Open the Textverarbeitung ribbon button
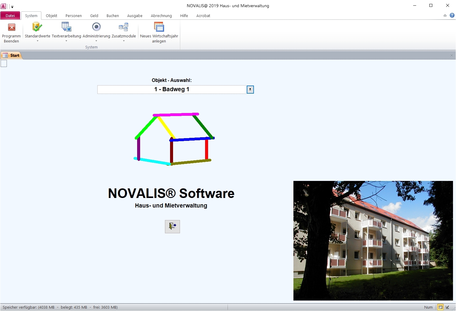Viewport: 456px width, 311px height. [66, 32]
